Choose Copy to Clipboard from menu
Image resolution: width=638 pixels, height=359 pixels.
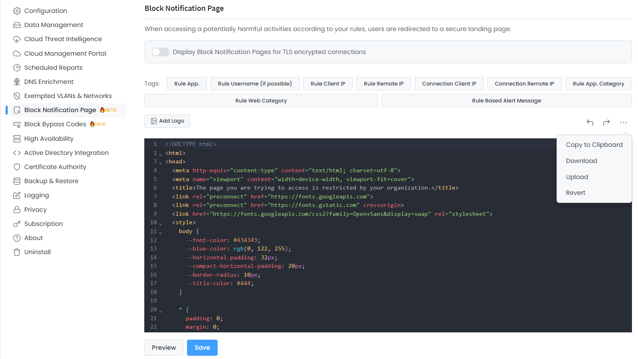coord(594,145)
